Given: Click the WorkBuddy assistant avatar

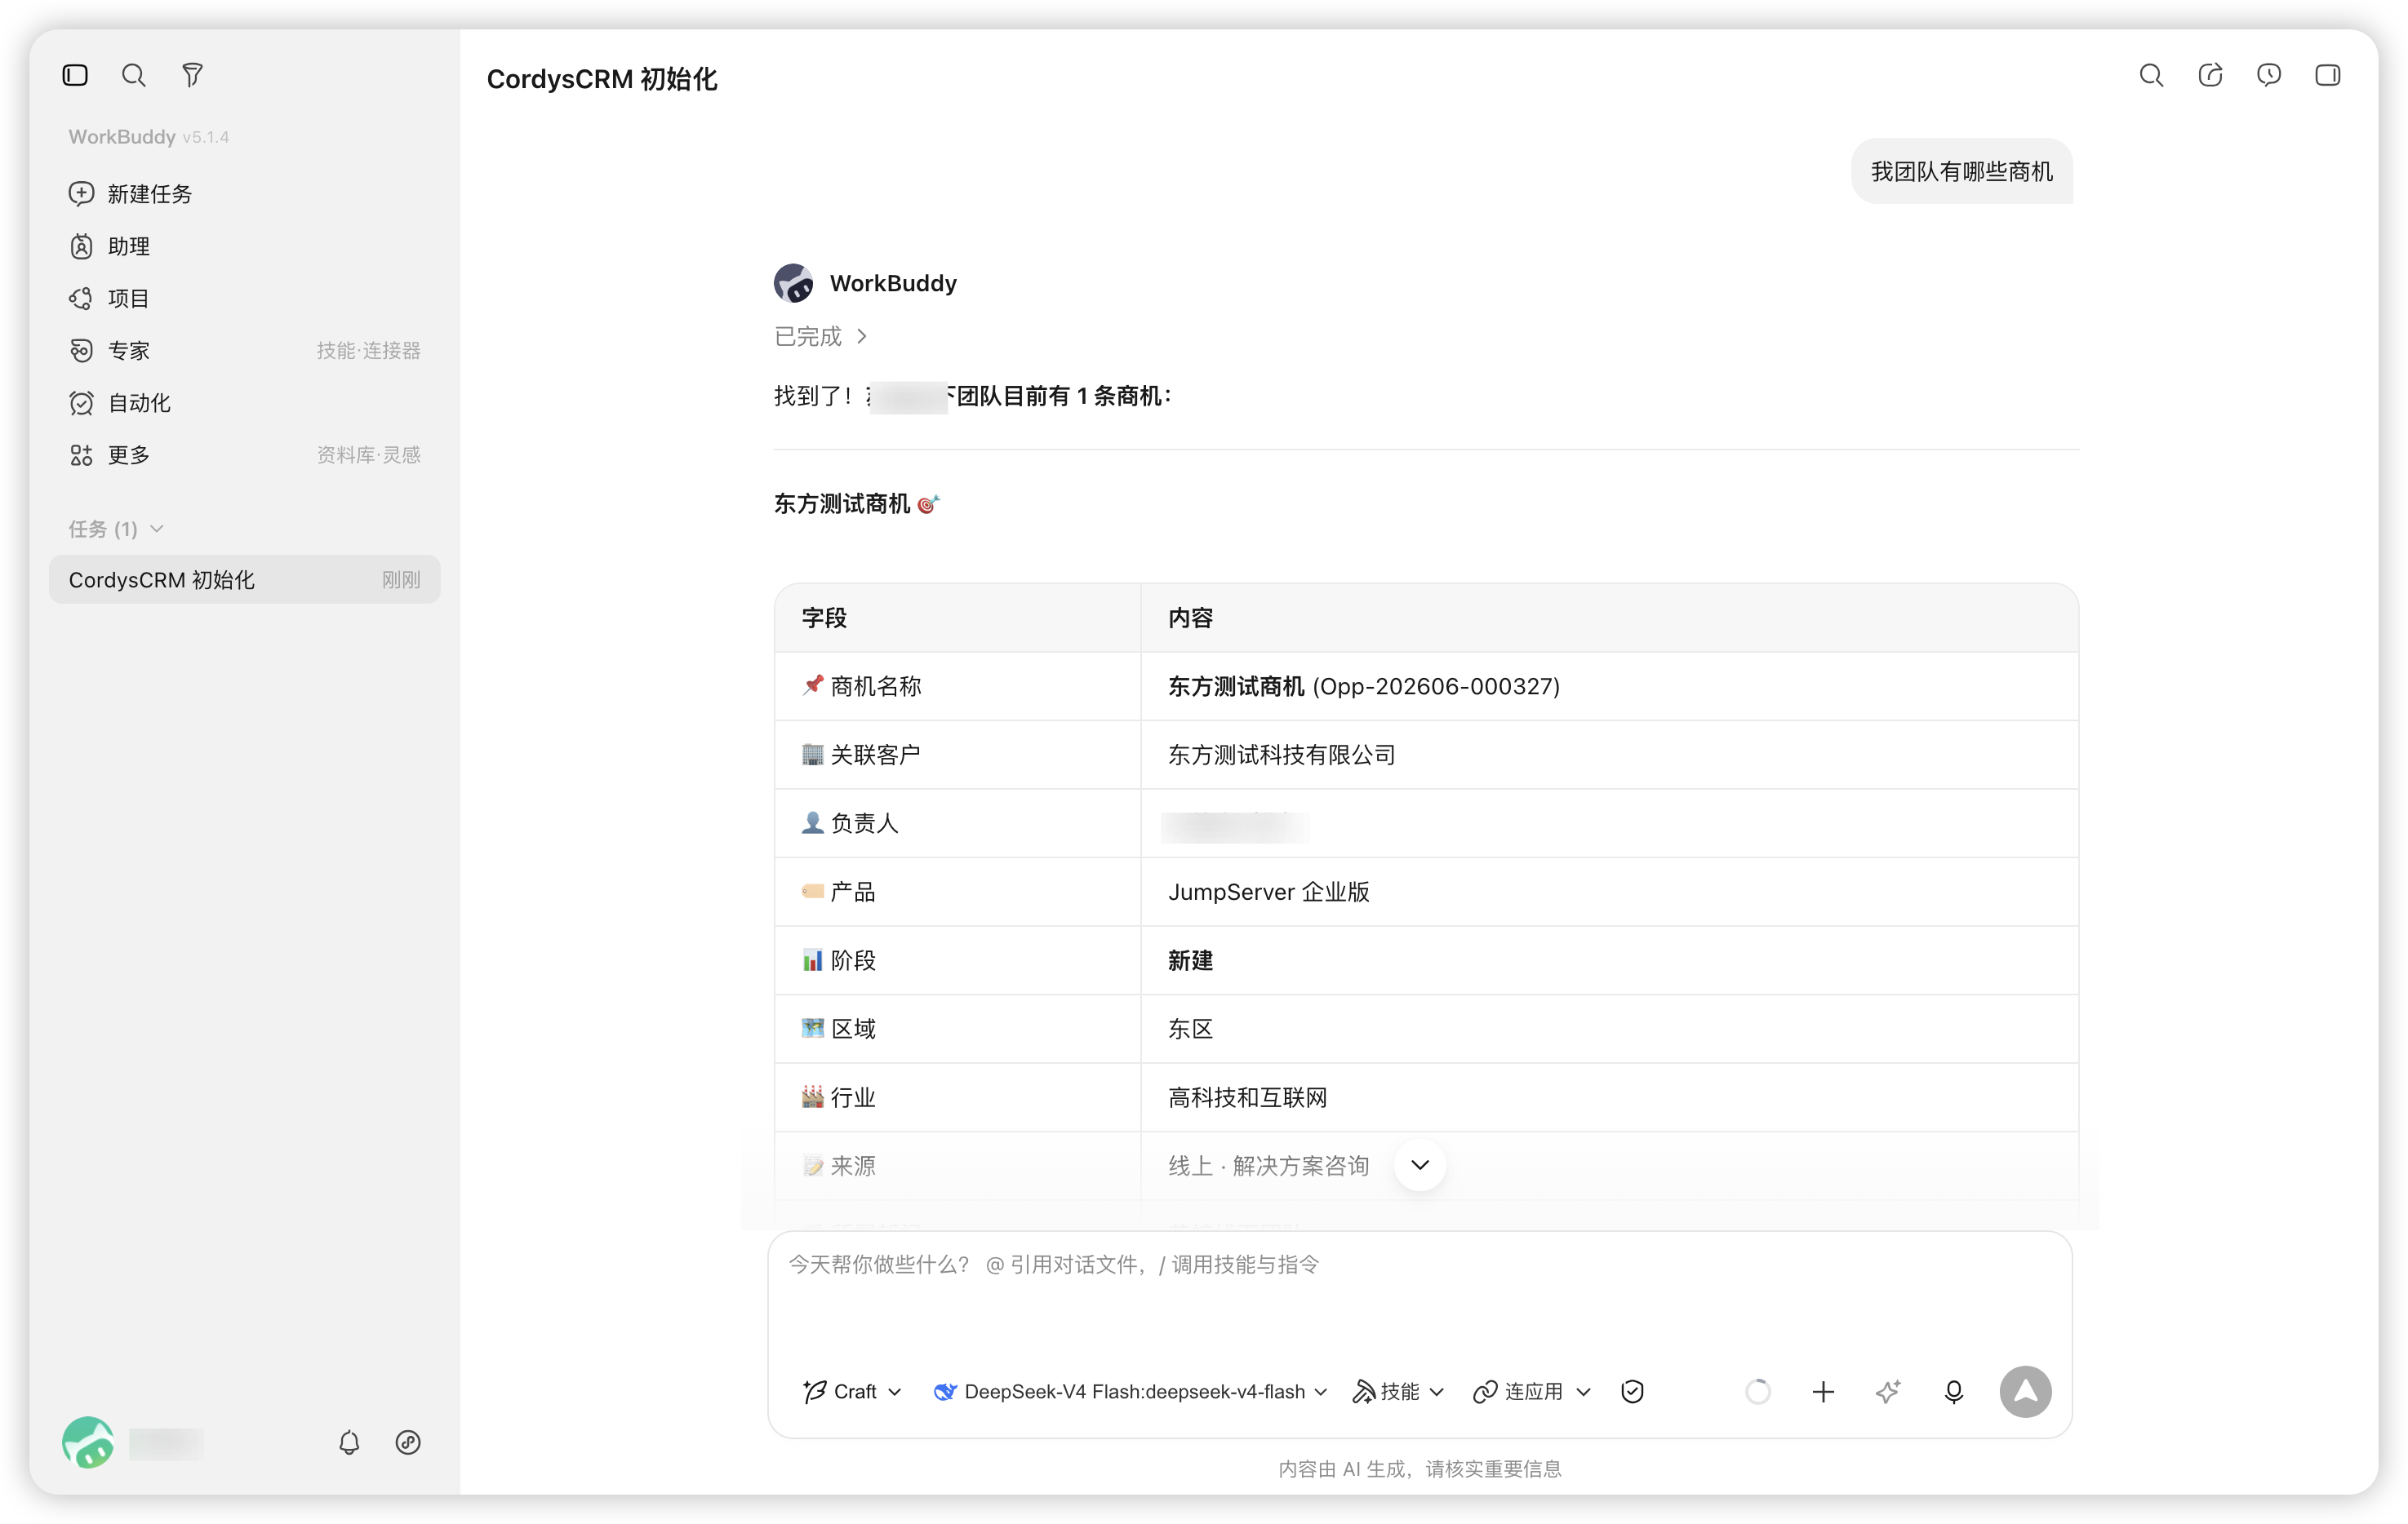Looking at the screenshot, I should pos(793,283).
